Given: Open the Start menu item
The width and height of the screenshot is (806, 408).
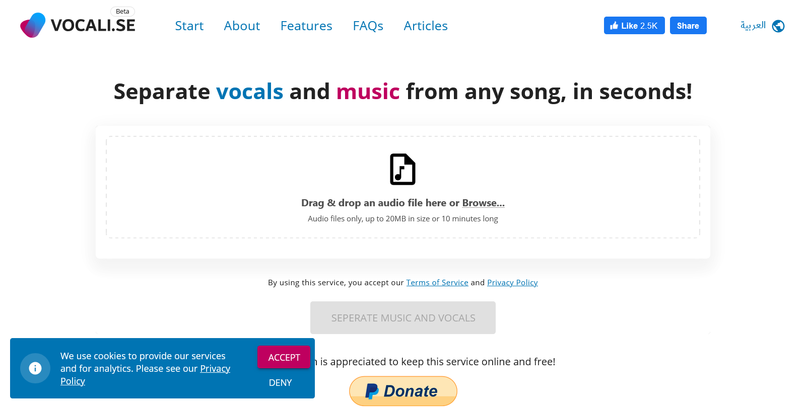Looking at the screenshot, I should click(189, 26).
